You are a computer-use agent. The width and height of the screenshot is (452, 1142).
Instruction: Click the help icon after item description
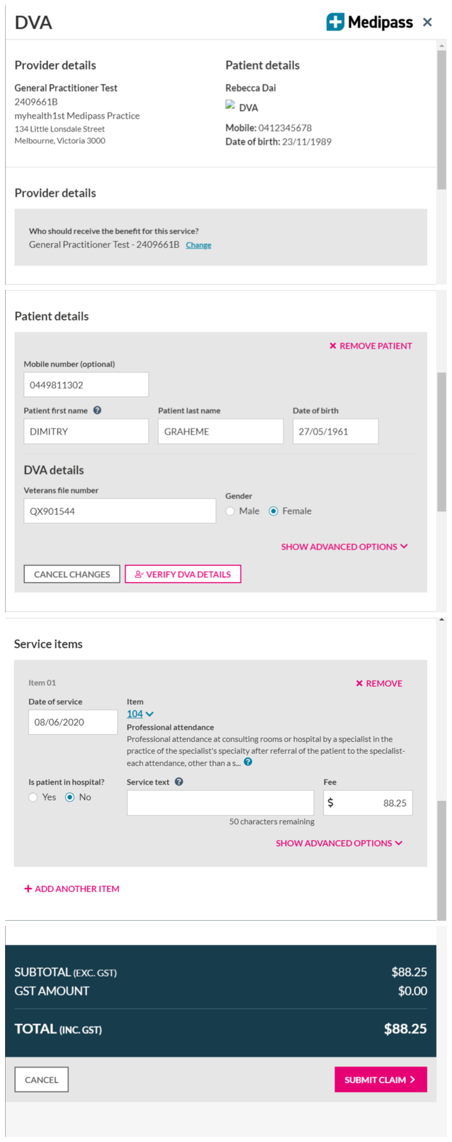pyautogui.click(x=248, y=762)
